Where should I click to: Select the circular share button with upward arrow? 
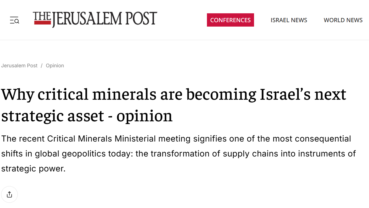pos(9,194)
